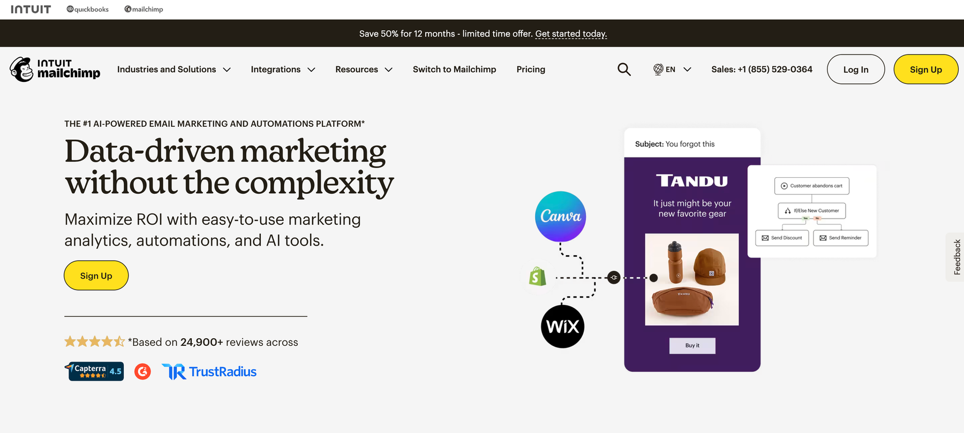Click the Shopify bag icon

(537, 277)
